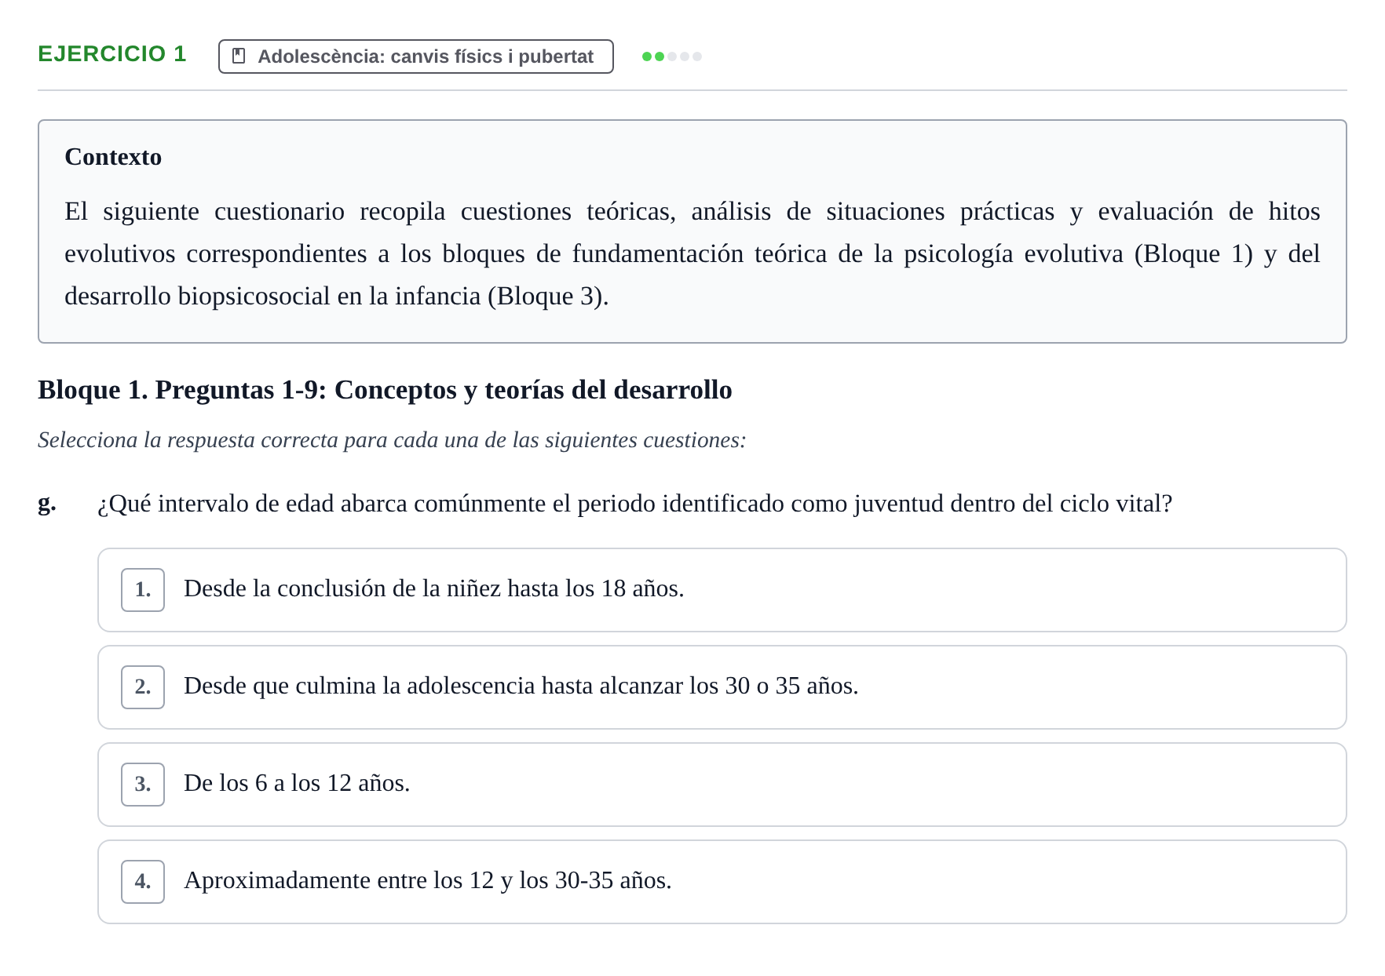The height and width of the screenshot is (976, 1385).
Task: Click the question text '¿Qué intervalo de edad abarca...'
Action: pyautogui.click(x=634, y=504)
